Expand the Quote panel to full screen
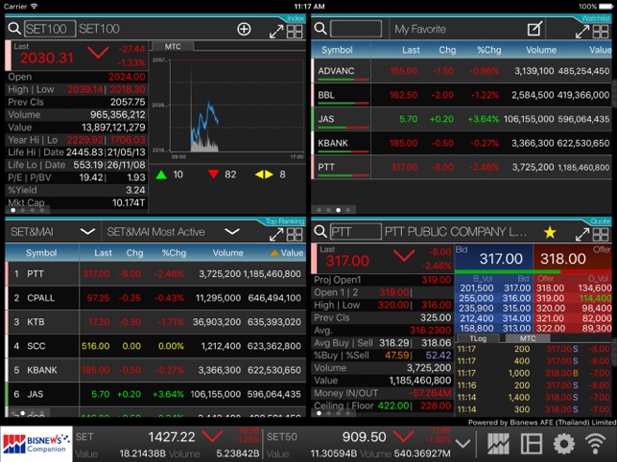 point(582,234)
